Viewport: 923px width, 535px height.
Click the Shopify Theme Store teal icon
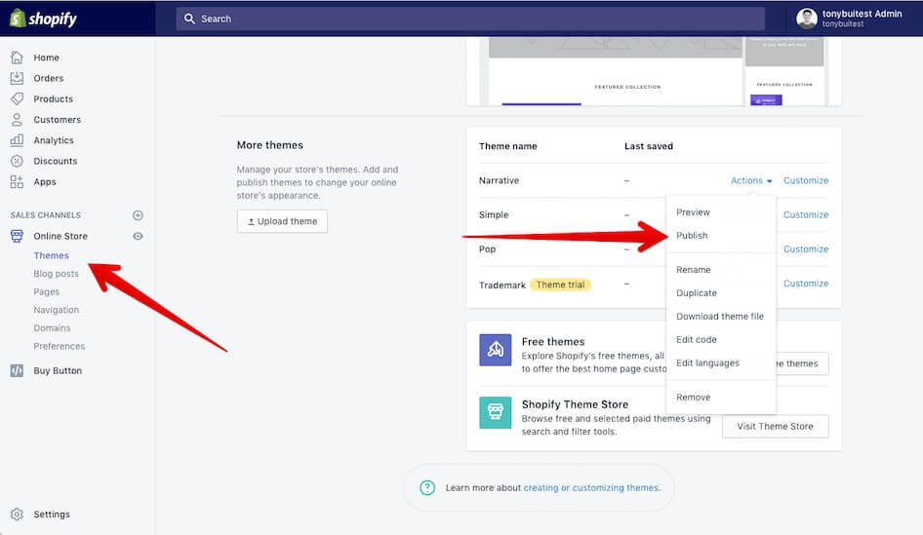click(495, 412)
